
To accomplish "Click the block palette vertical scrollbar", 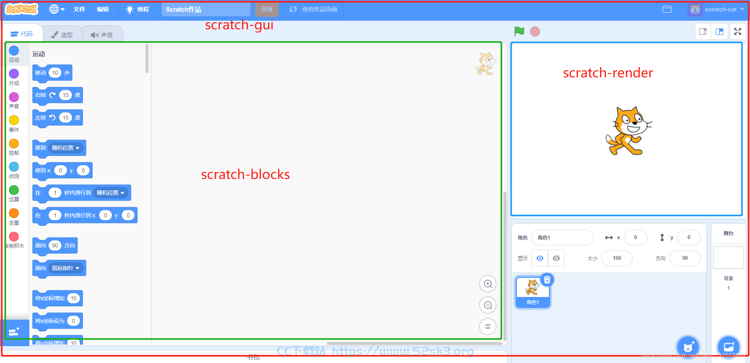I will pos(147,59).
